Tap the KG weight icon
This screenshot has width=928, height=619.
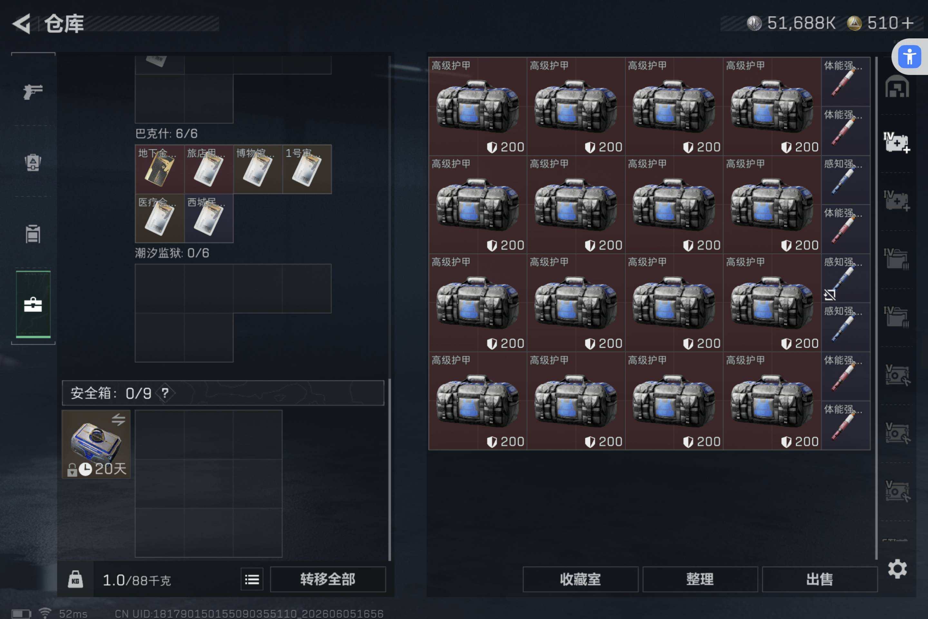[x=75, y=579]
